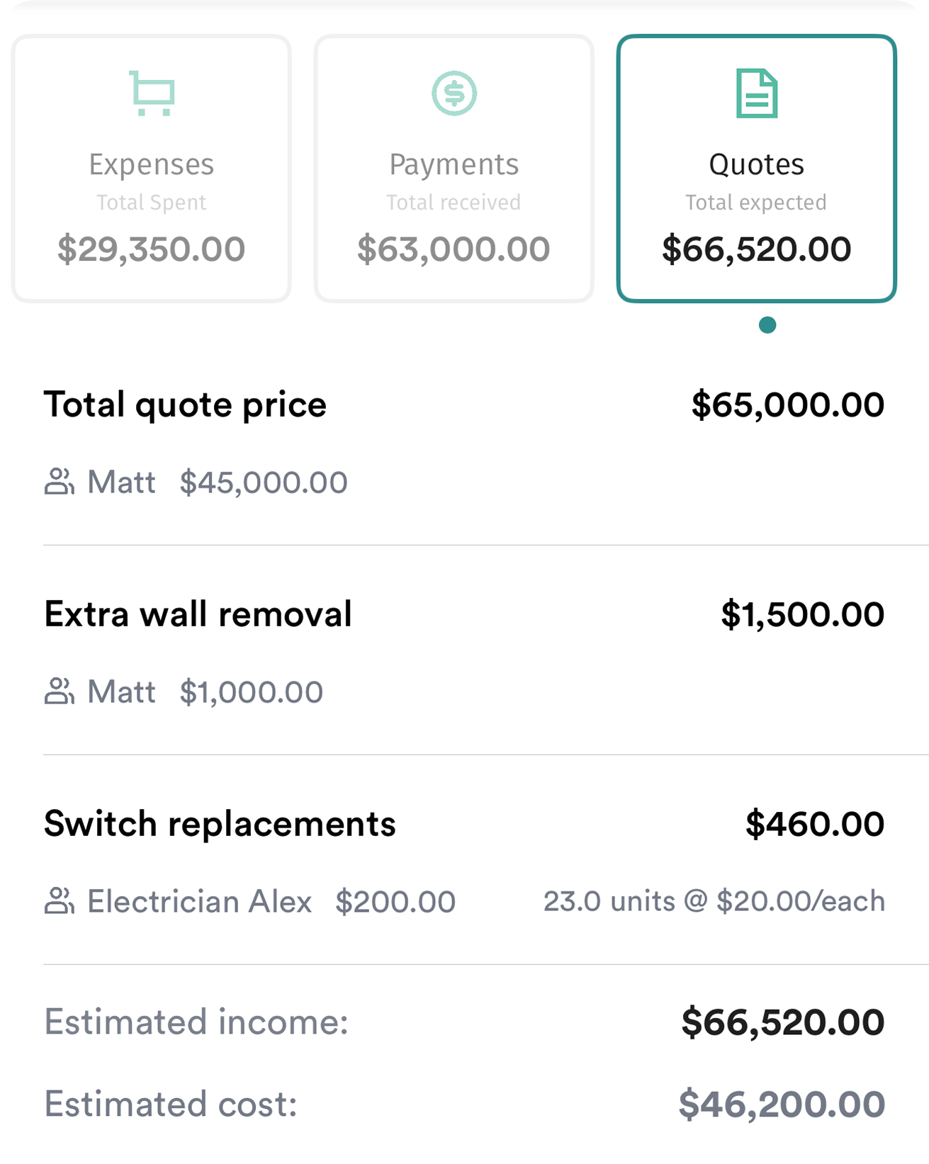Image resolution: width=929 pixels, height=1164 pixels.
Task: Click the teal page indicator dot
Action: [x=767, y=325]
